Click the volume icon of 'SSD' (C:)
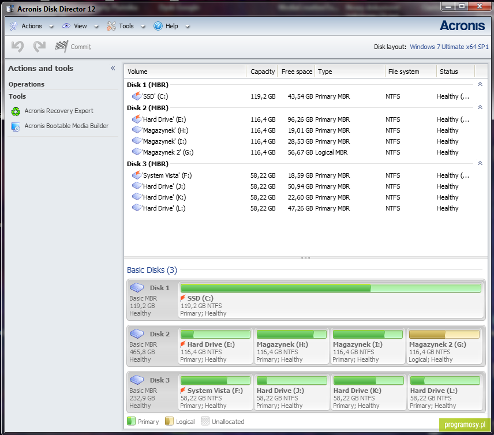This screenshot has height=435, width=494. point(136,96)
